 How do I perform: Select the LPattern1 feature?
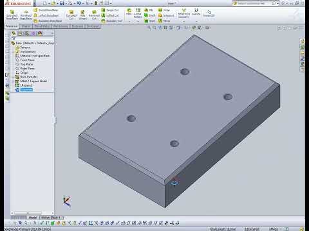pyautogui.click(x=24, y=85)
